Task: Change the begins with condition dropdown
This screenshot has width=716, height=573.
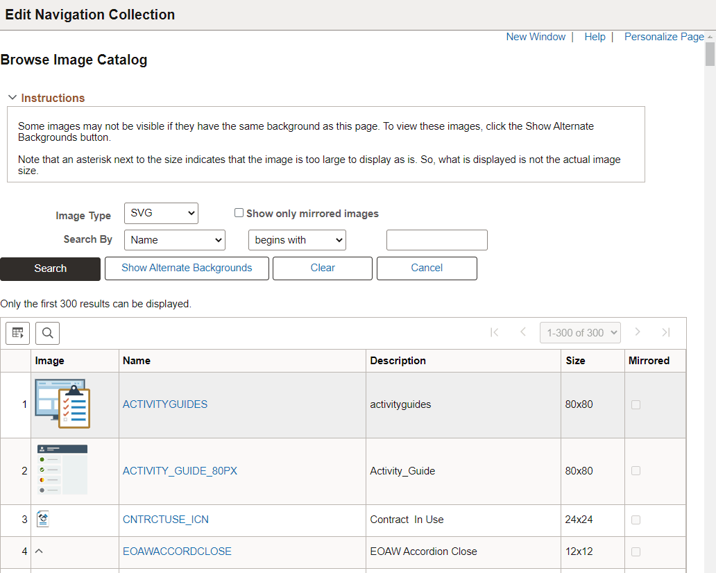Action: (297, 239)
